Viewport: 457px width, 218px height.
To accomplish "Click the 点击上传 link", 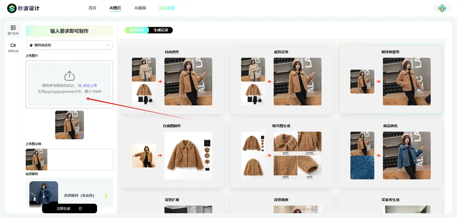I will [x=90, y=85].
